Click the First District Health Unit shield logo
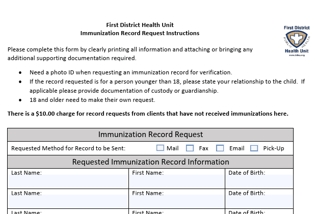The height and width of the screenshot is (214, 315). tap(296, 39)
